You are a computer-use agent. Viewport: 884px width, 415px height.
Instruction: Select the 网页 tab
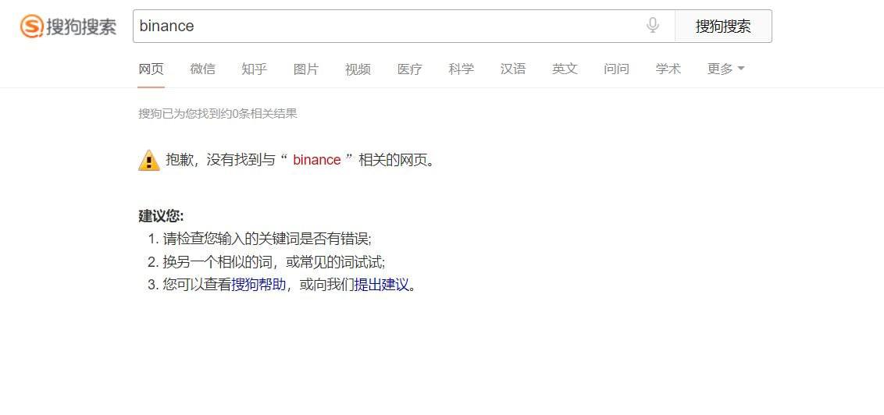point(151,69)
